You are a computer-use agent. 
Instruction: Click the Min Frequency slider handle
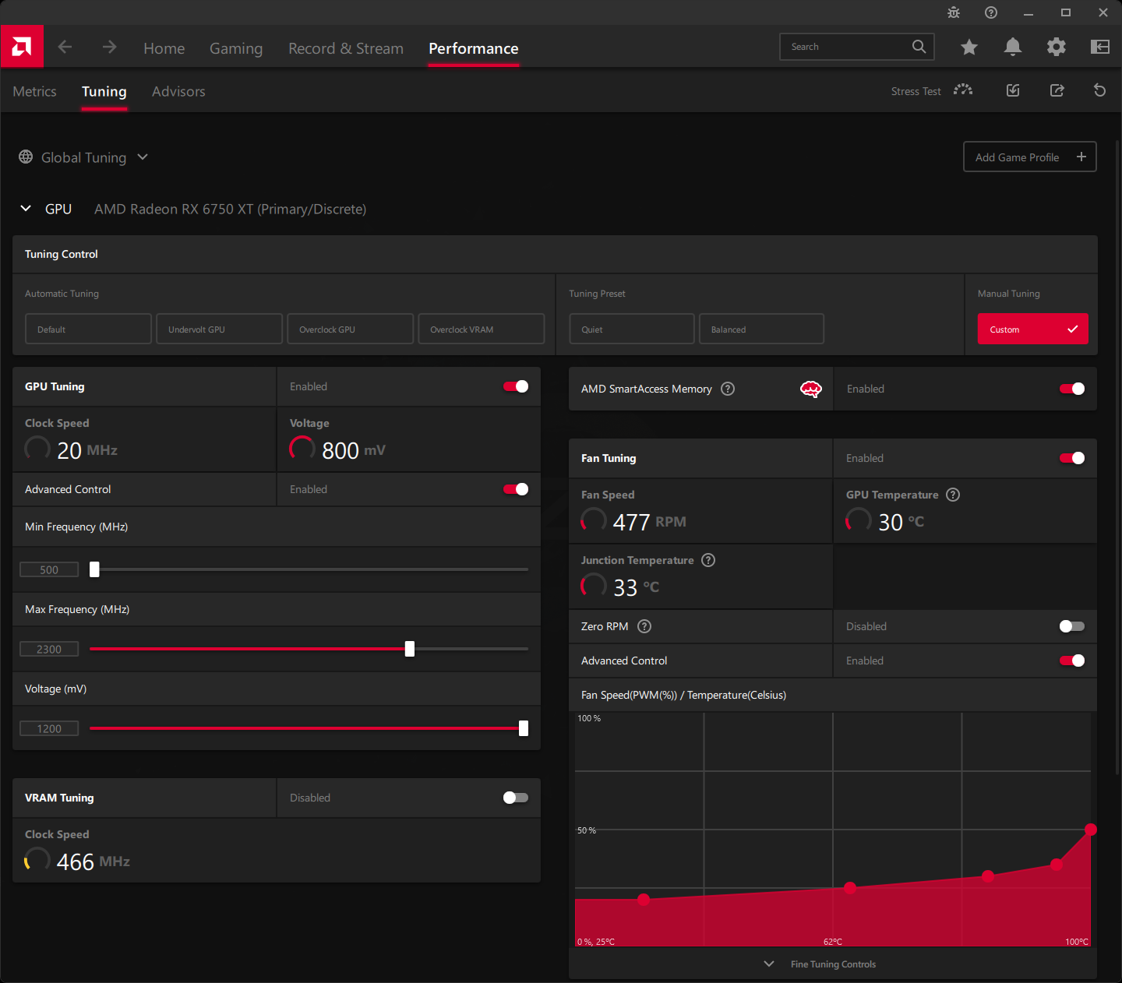pos(94,569)
